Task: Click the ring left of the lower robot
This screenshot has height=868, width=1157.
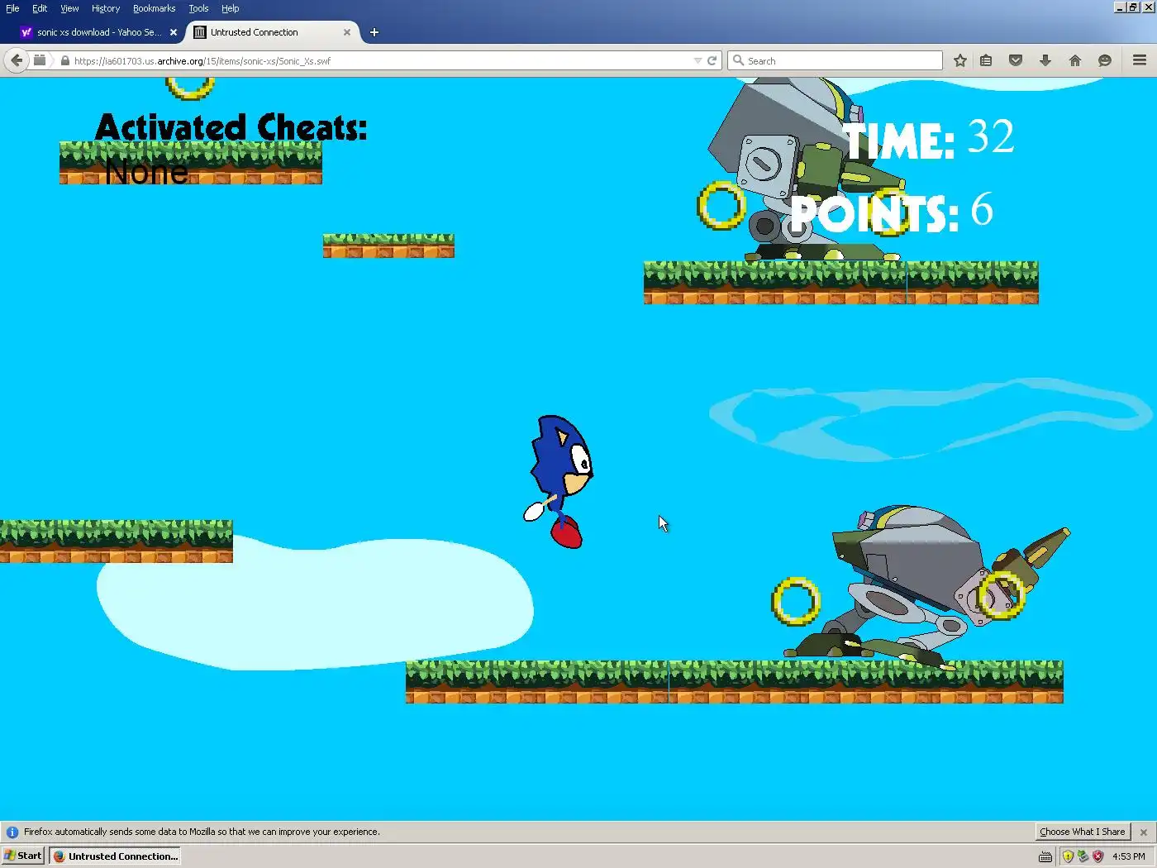Action: [x=796, y=601]
